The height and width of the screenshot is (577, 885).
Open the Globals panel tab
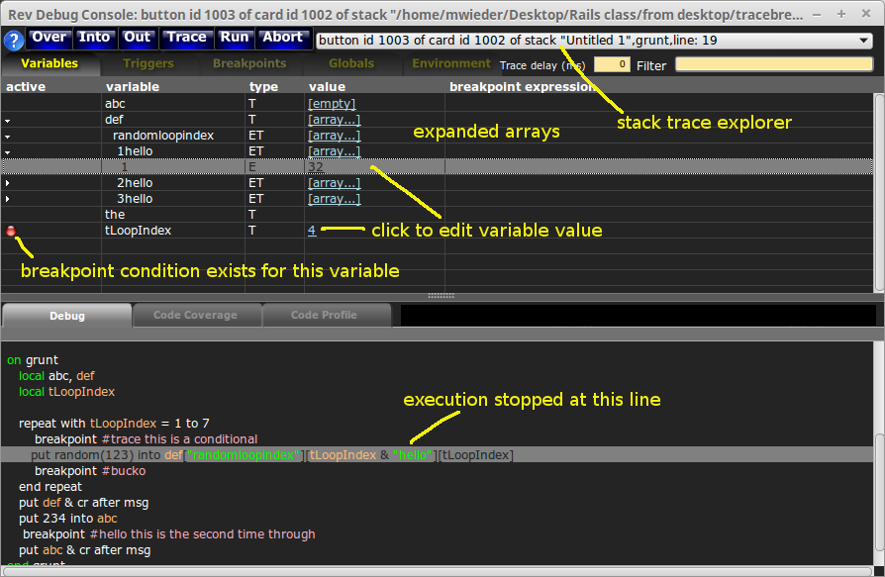351,62
